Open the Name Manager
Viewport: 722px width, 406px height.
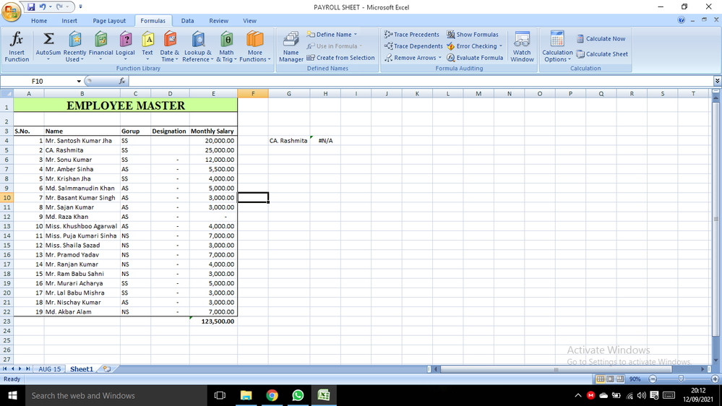(291, 46)
